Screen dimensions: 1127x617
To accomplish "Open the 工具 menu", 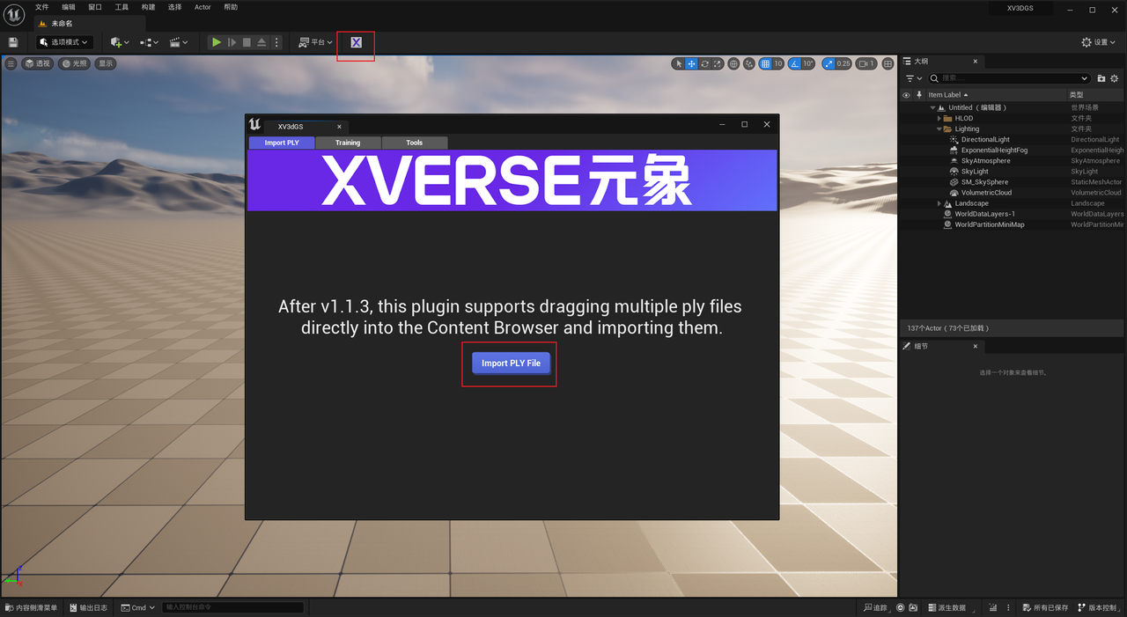I will (122, 7).
